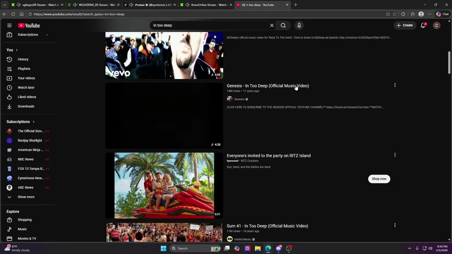This screenshot has height=254, width=452.
Task: Open the Copilot Chat button
Action: (442, 14)
